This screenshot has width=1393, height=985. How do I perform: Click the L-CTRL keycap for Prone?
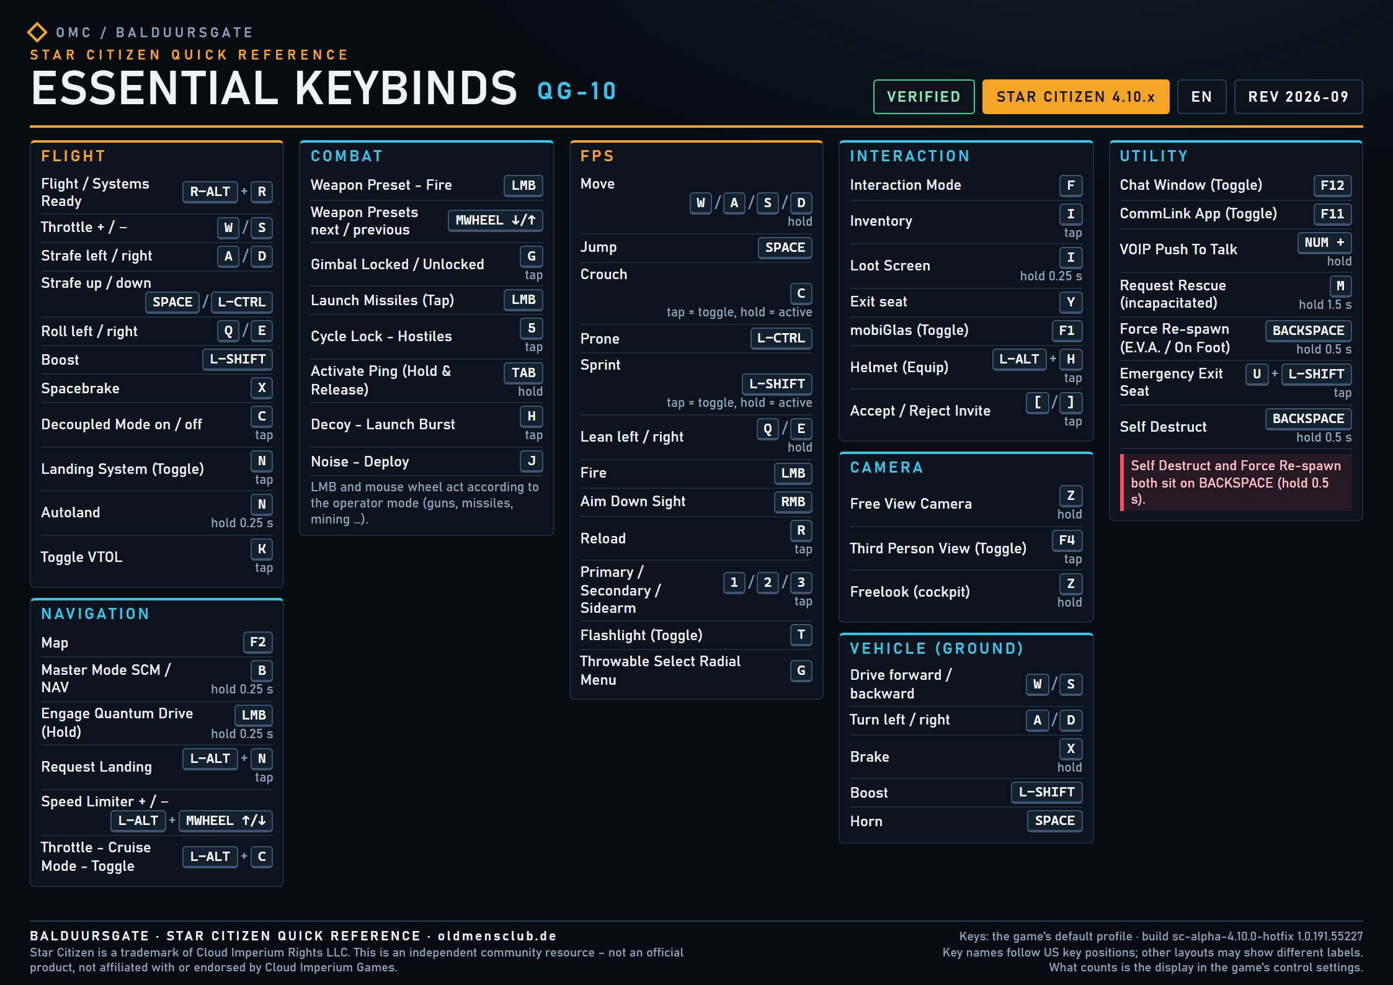(x=781, y=338)
